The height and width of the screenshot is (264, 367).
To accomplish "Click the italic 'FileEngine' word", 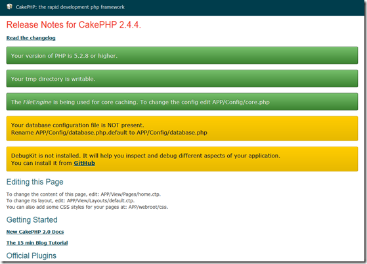I will (x=37, y=102).
